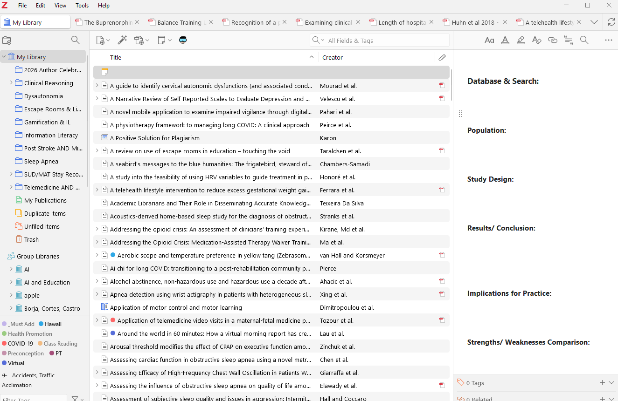This screenshot has height=401, width=618.
Task: Click the Insert Citation icon
Action: pyautogui.click(x=569, y=40)
